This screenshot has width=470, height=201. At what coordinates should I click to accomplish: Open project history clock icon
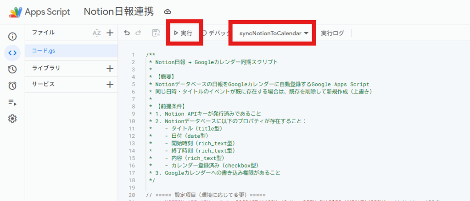pos(12,70)
